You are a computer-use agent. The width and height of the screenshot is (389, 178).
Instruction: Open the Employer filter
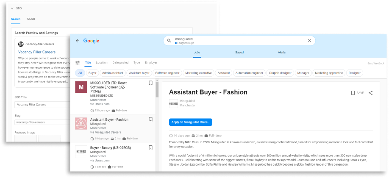pos(151,63)
